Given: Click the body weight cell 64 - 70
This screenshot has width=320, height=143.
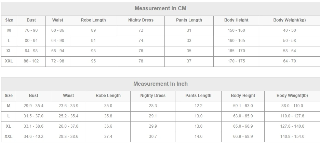Looking at the screenshot, I should coord(289,61).
